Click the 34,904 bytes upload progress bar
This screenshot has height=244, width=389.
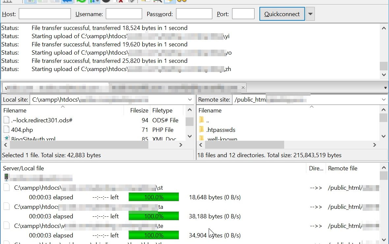[x=154, y=235]
